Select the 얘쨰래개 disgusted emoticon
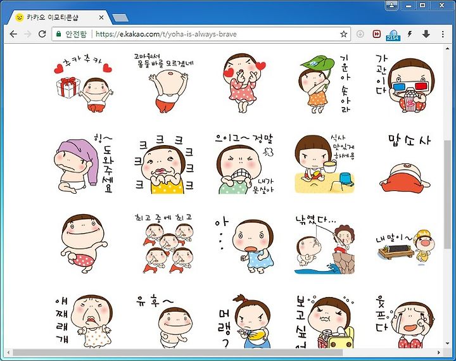The height and width of the screenshot is (361, 456). [x=83, y=322]
